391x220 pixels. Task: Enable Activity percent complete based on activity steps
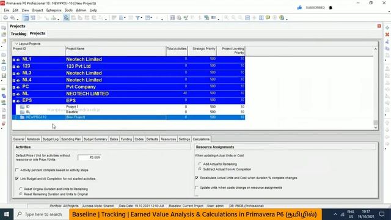click(x=17, y=170)
